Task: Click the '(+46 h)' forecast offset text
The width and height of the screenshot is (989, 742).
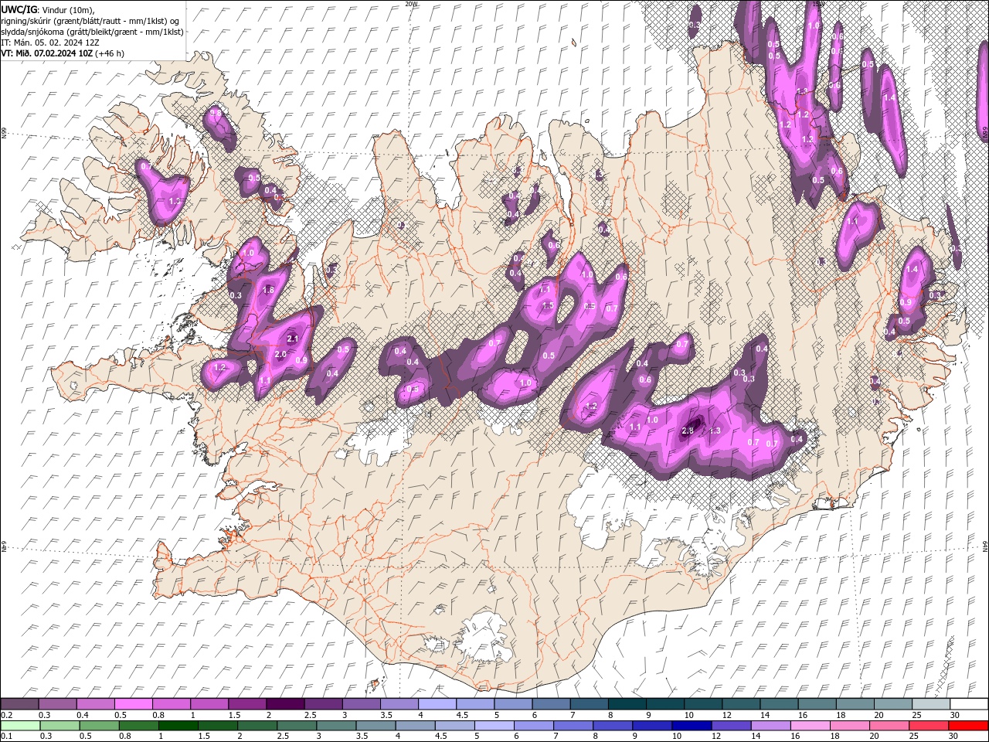Action: click(109, 53)
